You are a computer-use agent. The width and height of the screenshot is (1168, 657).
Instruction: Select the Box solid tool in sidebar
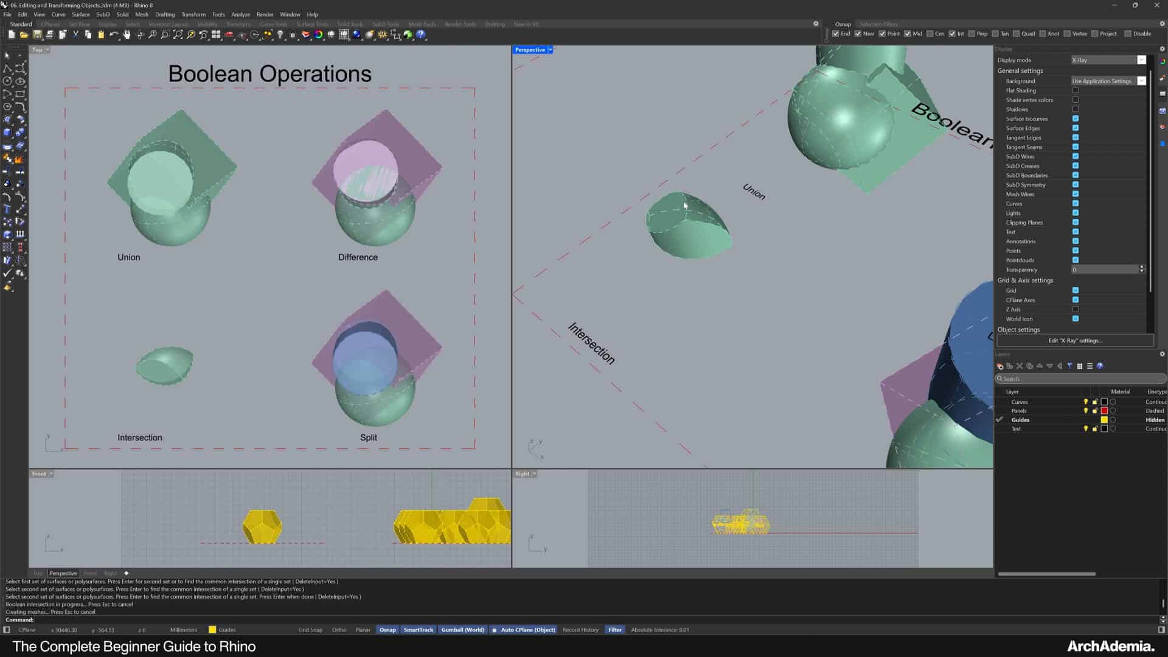tap(7, 133)
